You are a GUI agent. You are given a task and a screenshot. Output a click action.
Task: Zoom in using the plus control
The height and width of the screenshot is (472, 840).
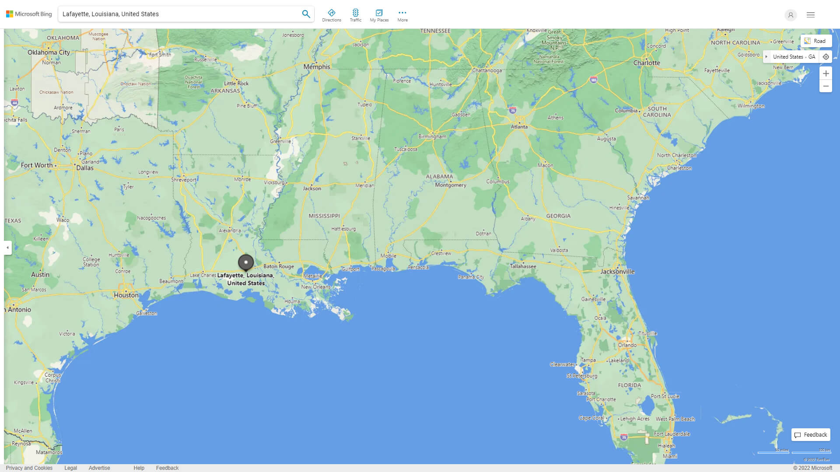point(826,73)
